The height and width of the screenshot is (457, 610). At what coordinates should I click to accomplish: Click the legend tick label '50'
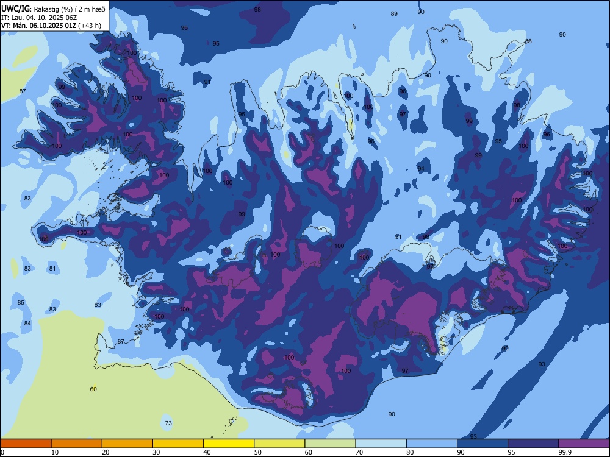coord(257,452)
